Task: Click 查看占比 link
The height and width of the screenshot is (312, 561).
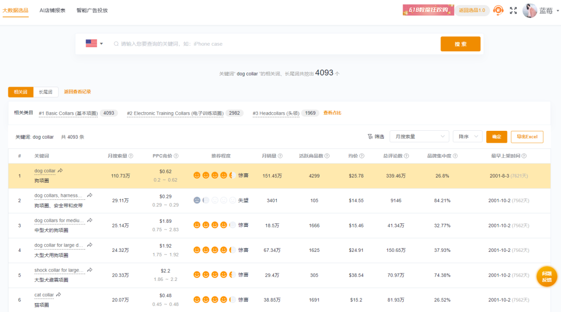Action: (x=332, y=113)
